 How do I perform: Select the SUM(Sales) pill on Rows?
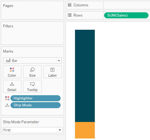(126, 15)
